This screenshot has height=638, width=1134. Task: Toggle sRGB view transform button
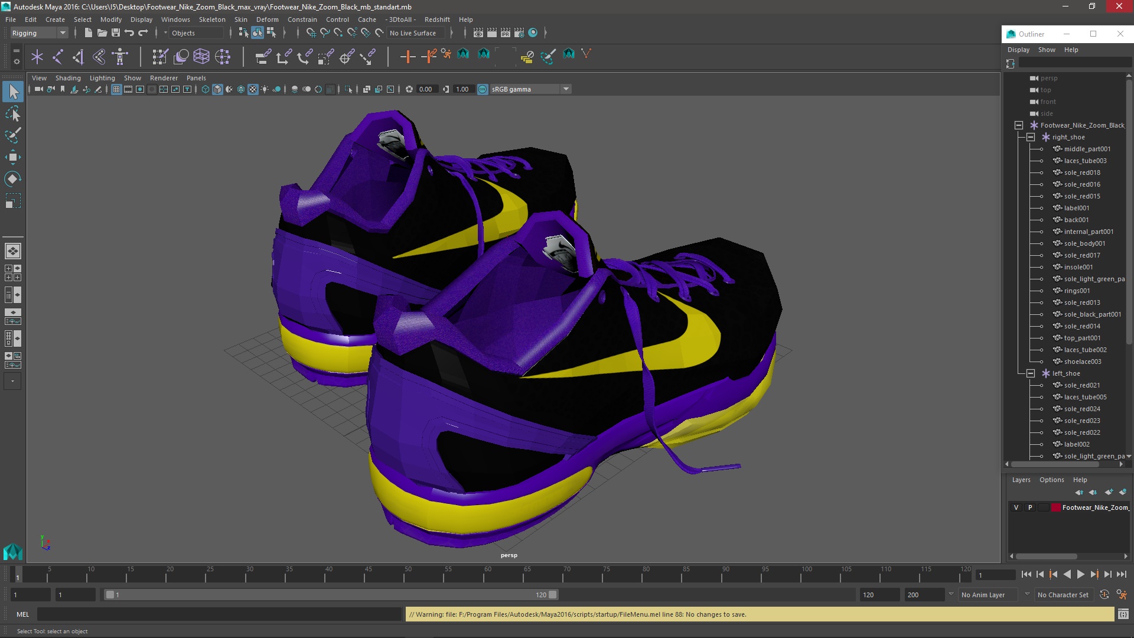pos(483,89)
